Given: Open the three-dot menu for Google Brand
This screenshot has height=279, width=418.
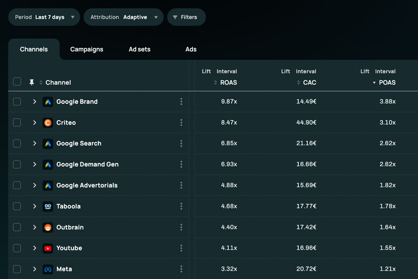Looking at the screenshot, I should [x=181, y=102].
